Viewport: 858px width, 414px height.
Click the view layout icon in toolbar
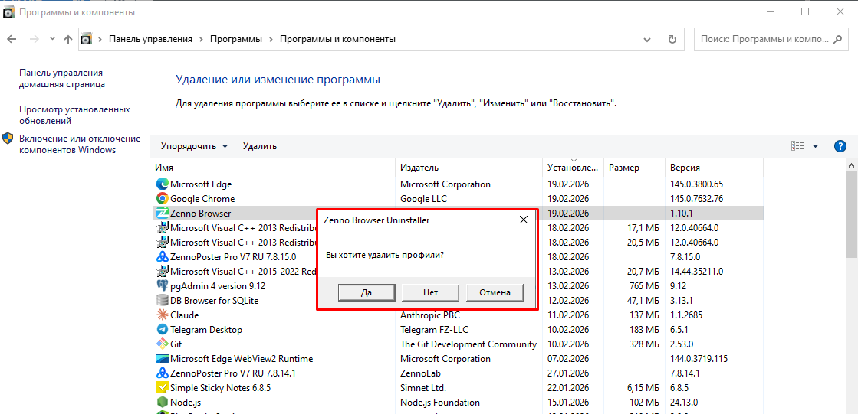tap(797, 146)
